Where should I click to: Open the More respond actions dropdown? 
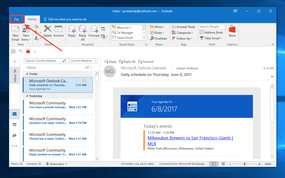[104, 37]
